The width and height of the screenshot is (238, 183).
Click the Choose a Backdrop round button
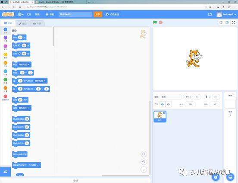230,177
